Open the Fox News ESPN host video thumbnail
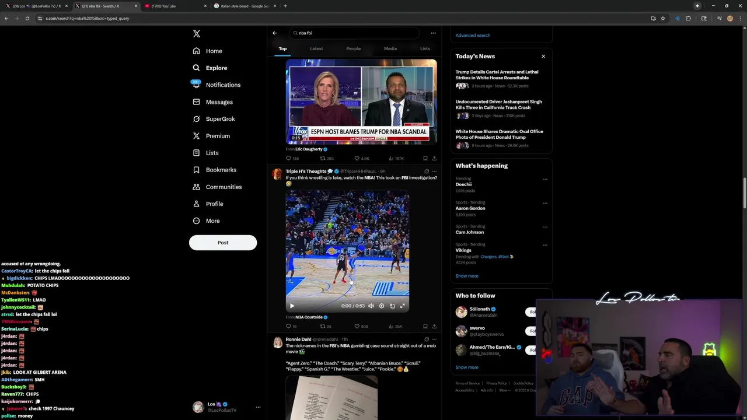Screen dimensions: 747x420 pos(361,102)
